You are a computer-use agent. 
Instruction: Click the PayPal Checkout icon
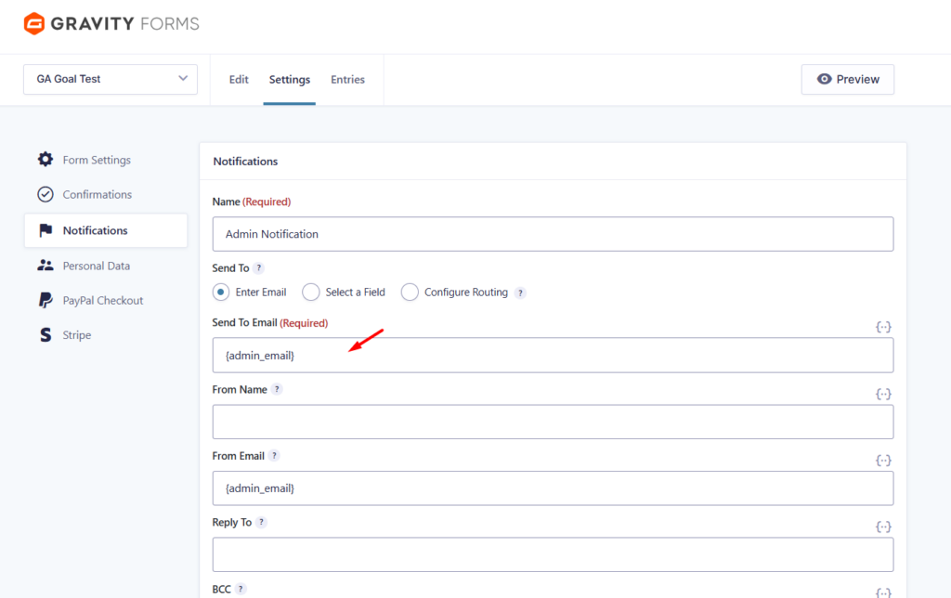[46, 300]
